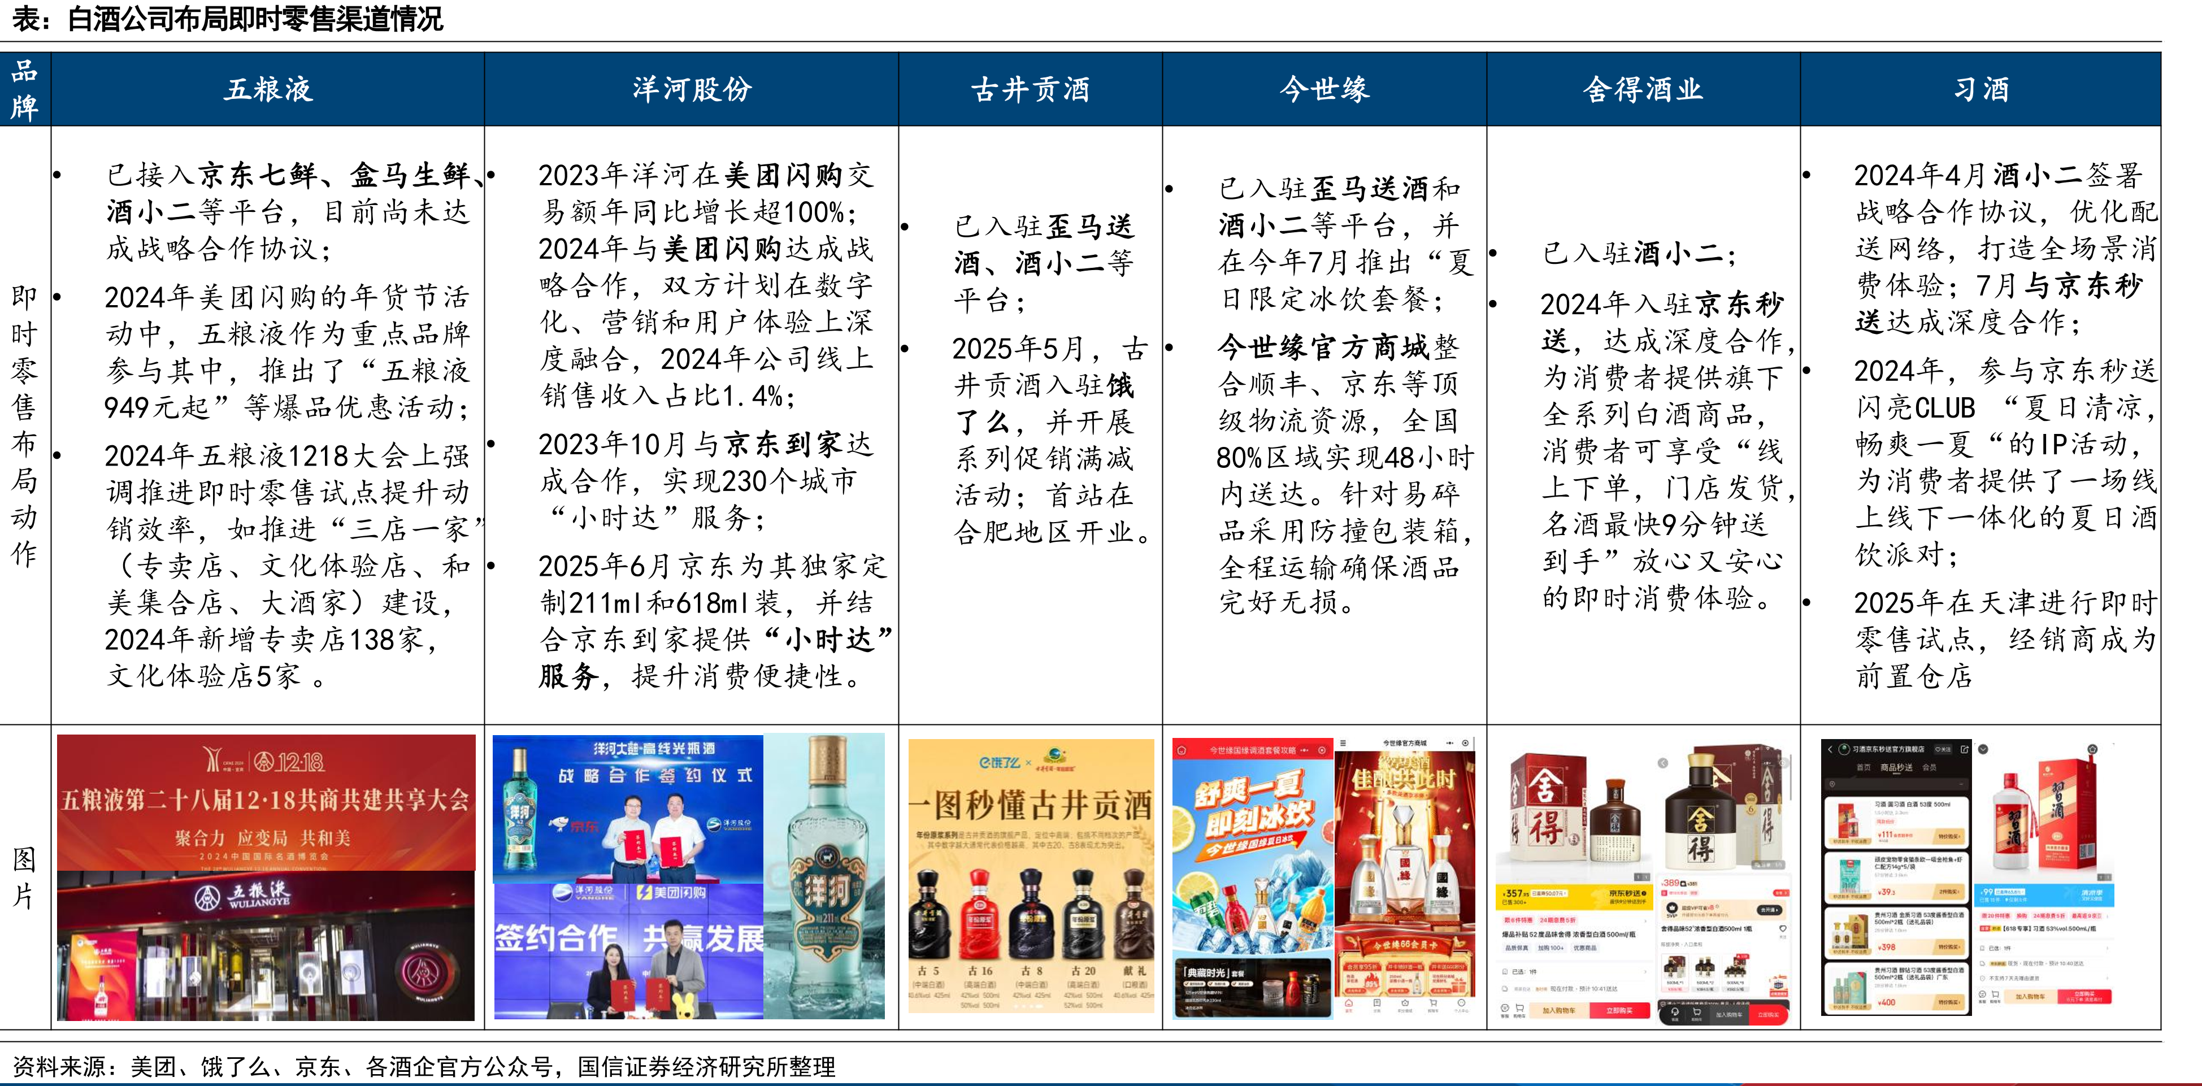Click the 洋河股份 column header
This screenshot has height=1086, width=2202.
coord(692,89)
